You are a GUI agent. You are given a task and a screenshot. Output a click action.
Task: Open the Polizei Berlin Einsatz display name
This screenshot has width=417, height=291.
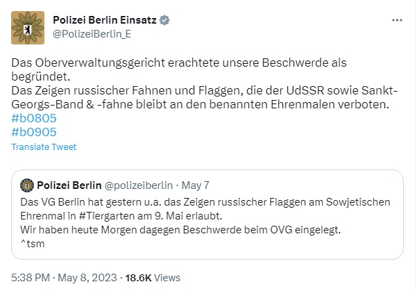click(x=104, y=21)
